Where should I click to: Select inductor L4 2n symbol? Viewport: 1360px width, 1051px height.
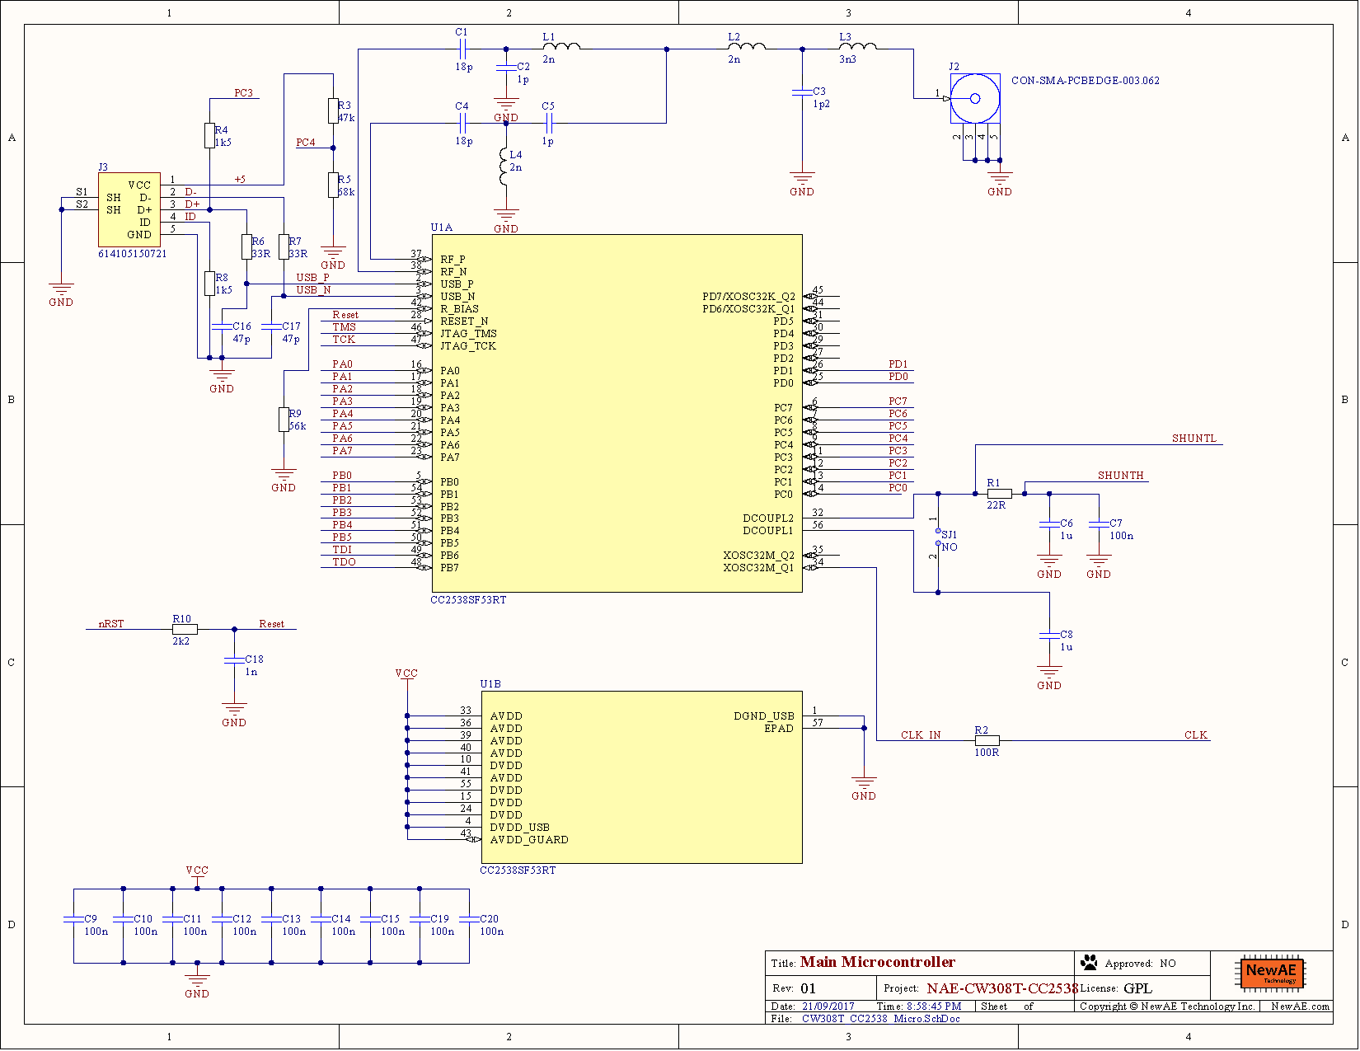pyautogui.click(x=504, y=167)
